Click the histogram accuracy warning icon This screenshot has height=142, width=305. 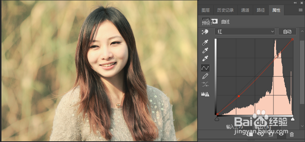point(205,94)
